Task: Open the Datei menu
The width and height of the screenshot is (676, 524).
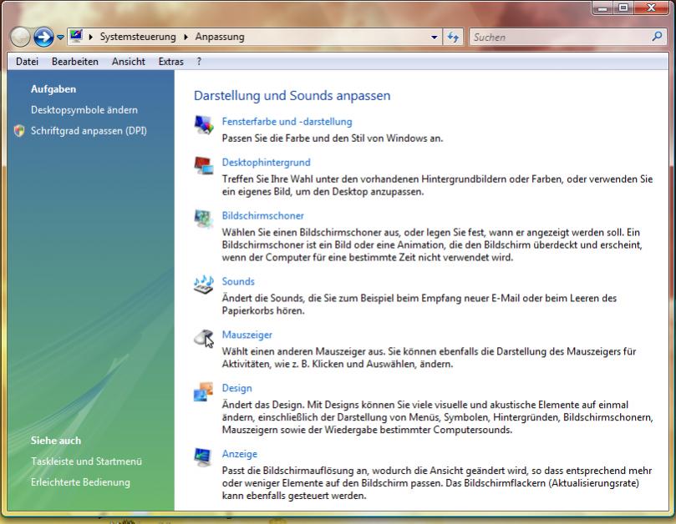Action: 28,62
